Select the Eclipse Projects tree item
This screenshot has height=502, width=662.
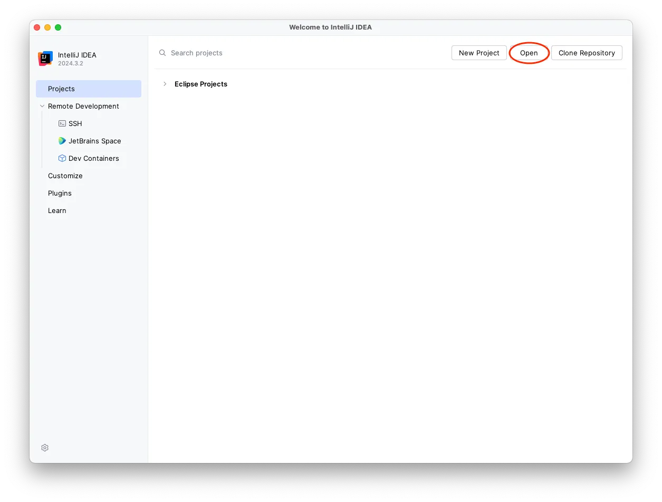pyautogui.click(x=201, y=84)
